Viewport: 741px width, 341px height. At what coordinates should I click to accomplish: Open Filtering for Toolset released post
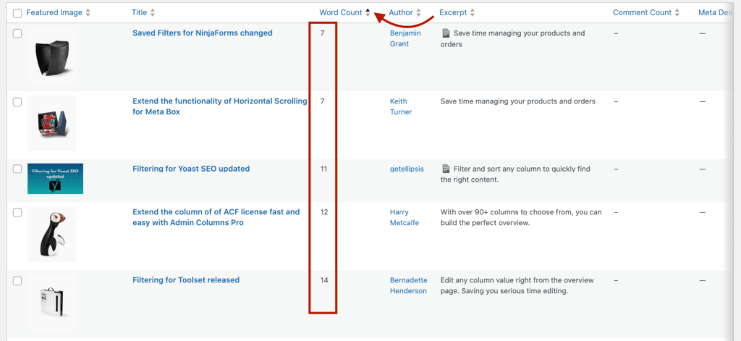(x=186, y=280)
